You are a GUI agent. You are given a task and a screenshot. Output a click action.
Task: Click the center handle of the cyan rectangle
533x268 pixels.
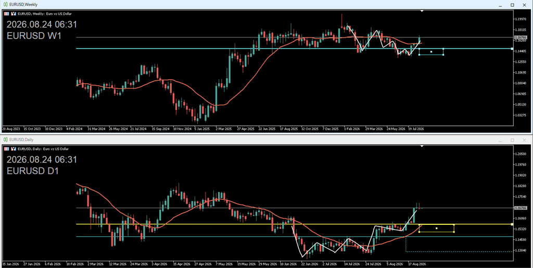pyautogui.click(x=431, y=52)
